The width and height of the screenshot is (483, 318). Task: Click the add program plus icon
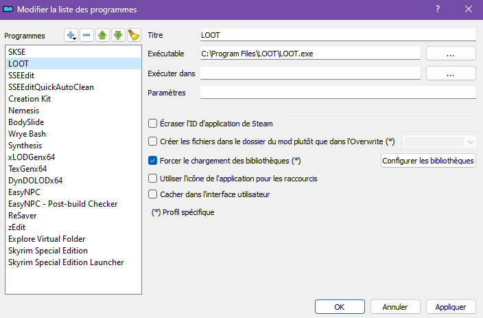(71, 35)
